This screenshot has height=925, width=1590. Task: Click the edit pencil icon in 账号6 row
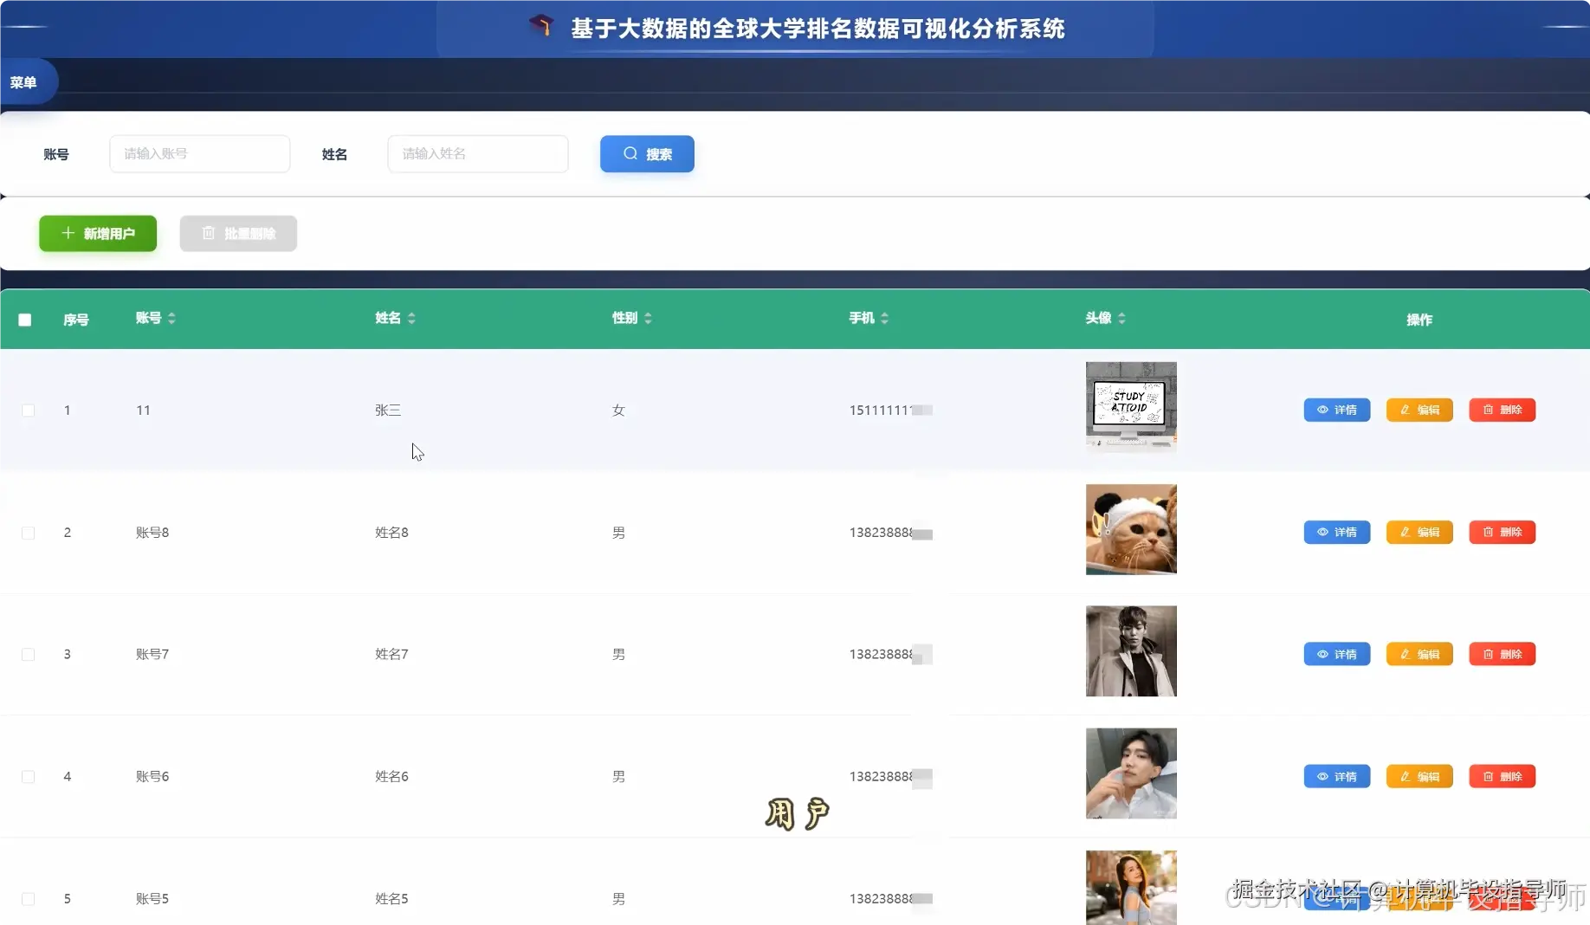coord(1404,776)
